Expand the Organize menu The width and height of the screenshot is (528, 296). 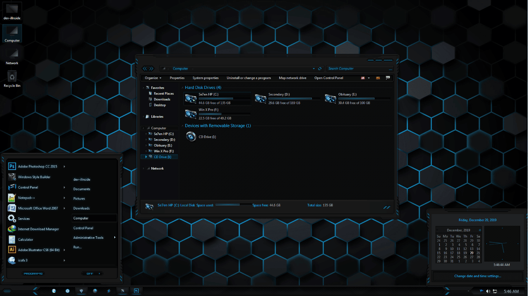coord(153,78)
